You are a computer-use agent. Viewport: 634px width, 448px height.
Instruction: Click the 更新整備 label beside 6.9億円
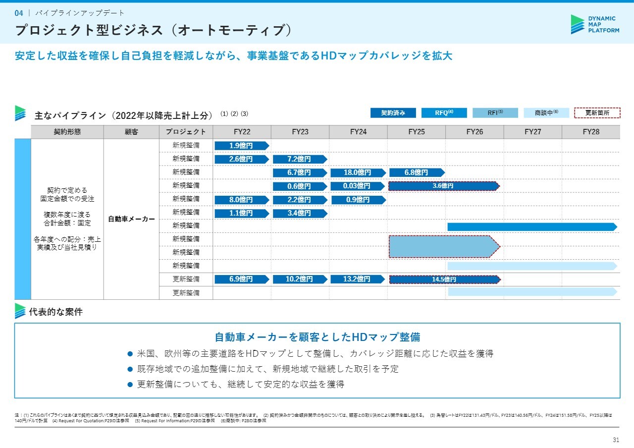click(x=186, y=280)
